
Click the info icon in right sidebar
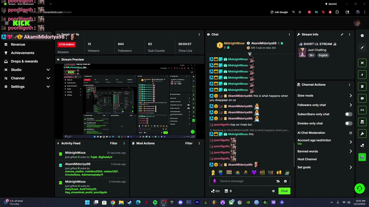click(362, 36)
